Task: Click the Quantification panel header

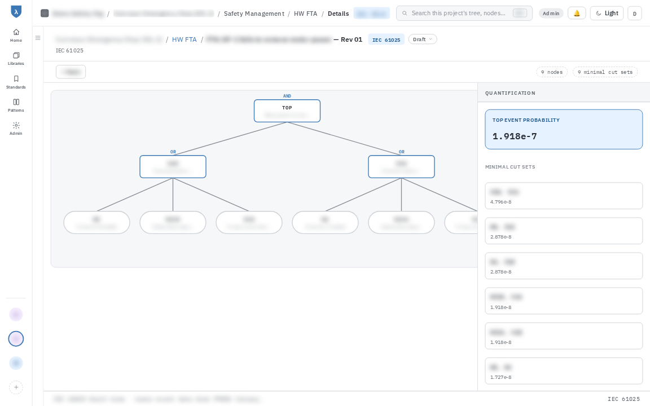Action: pos(564,93)
